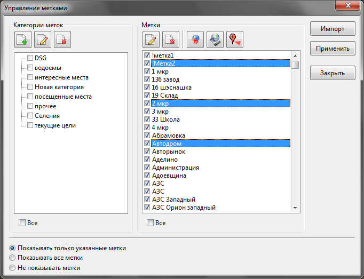Click the red pin marker icon

pos(234,39)
